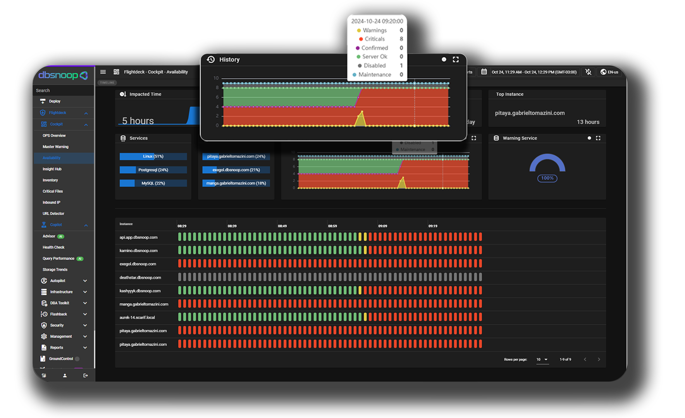
Task: Open the calendar date picker icon
Action: coord(484,72)
